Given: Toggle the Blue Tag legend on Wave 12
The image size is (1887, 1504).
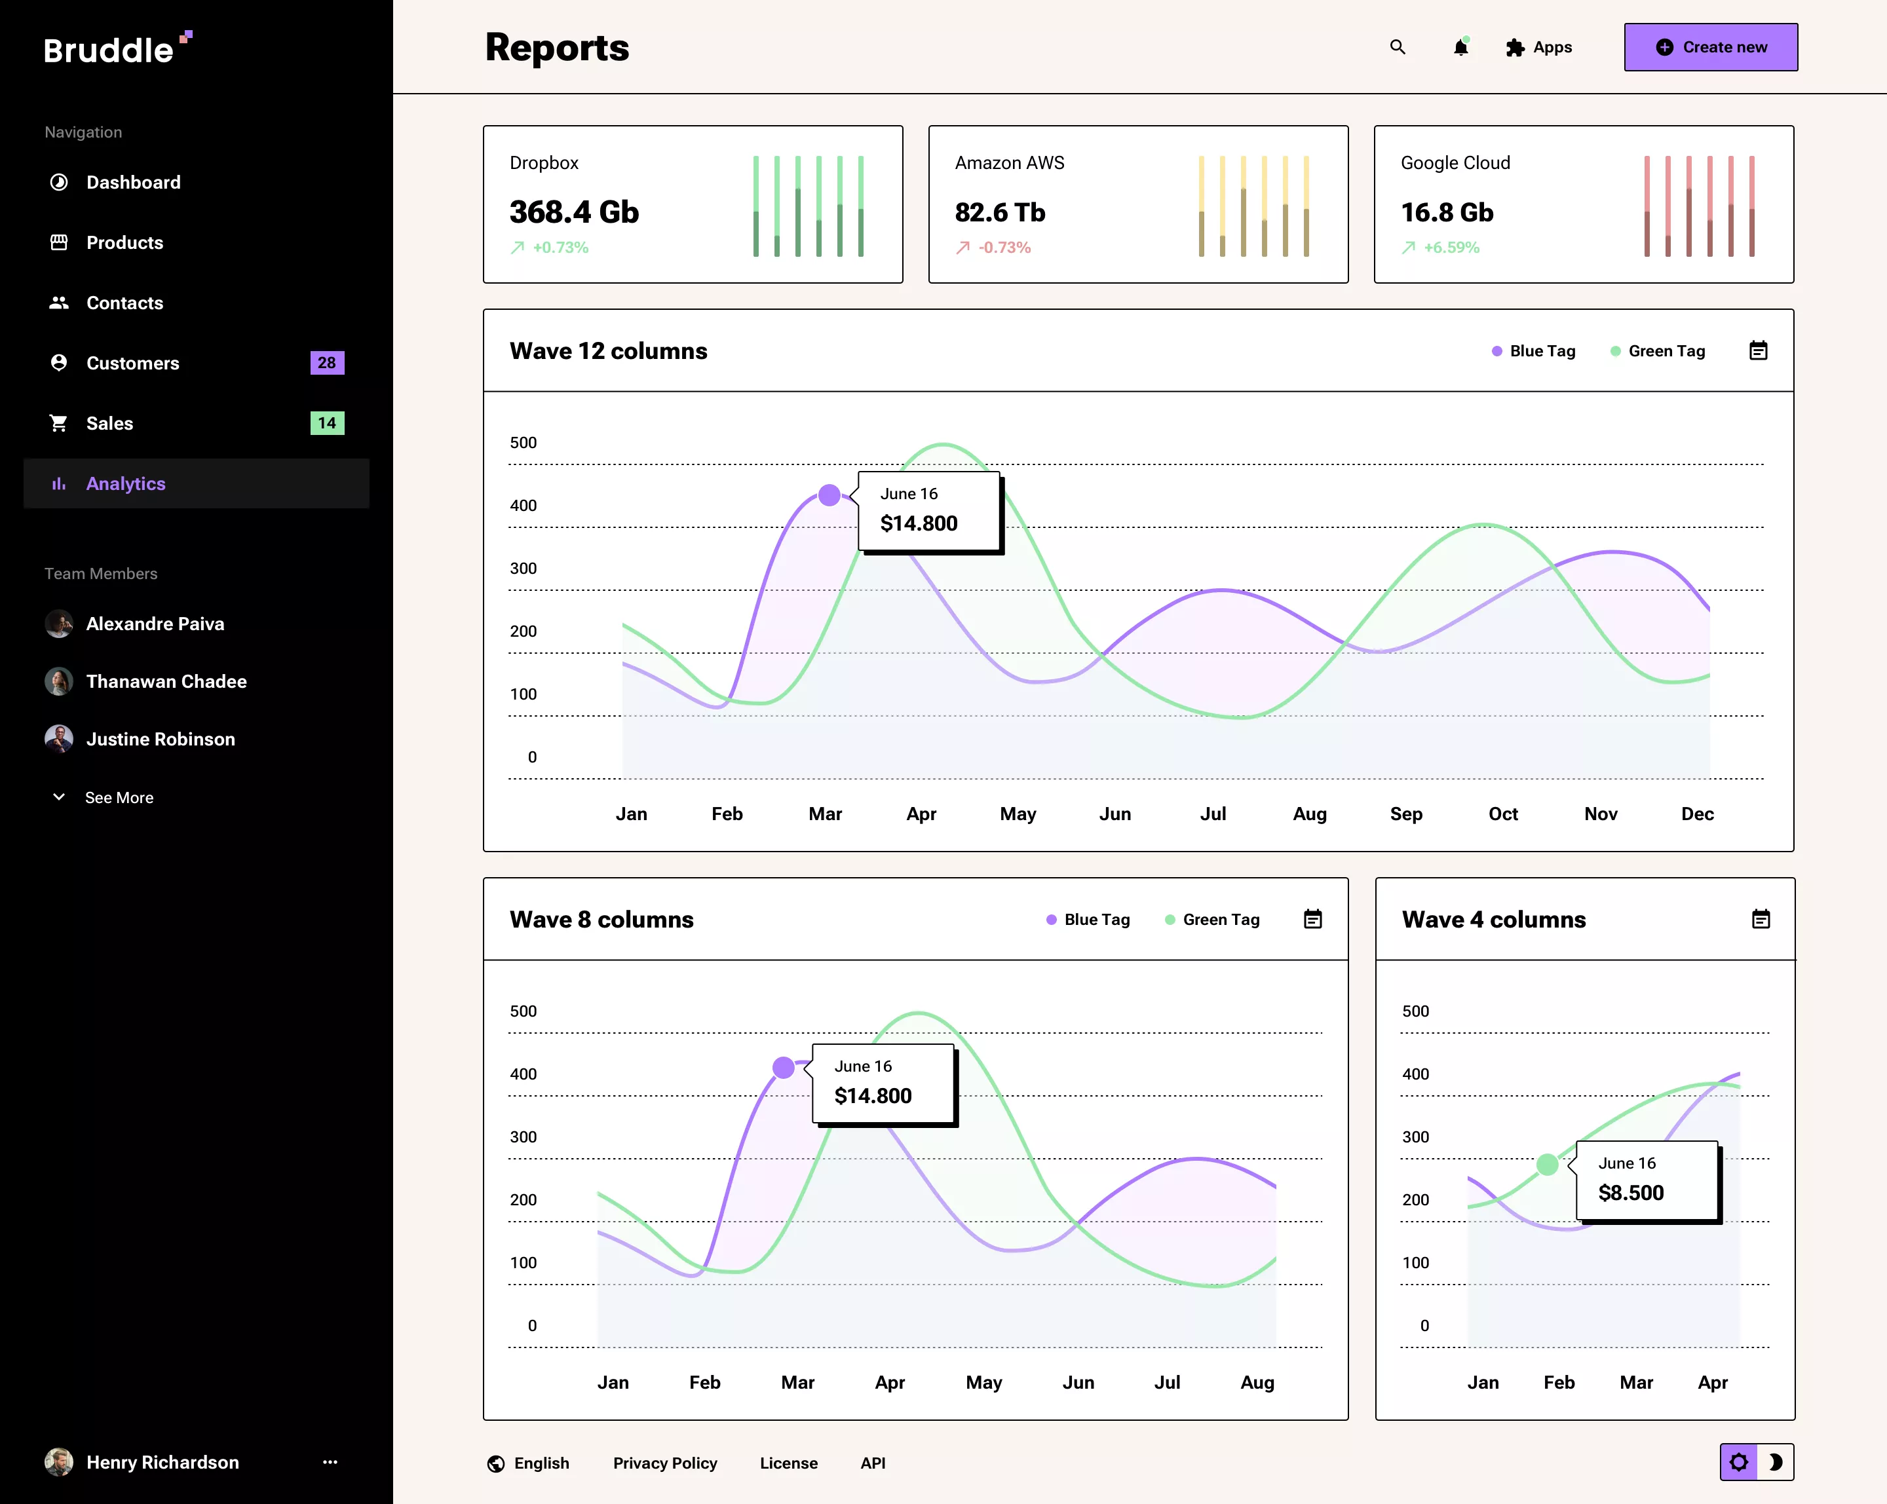Looking at the screenshot, I should pos(1533,350).
